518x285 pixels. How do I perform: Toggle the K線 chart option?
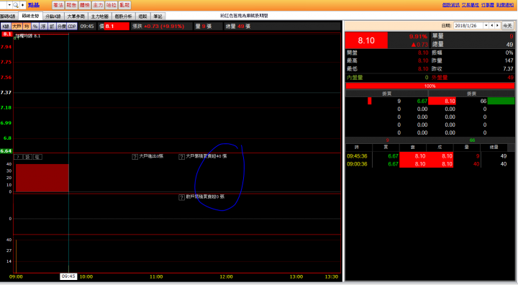6,27
